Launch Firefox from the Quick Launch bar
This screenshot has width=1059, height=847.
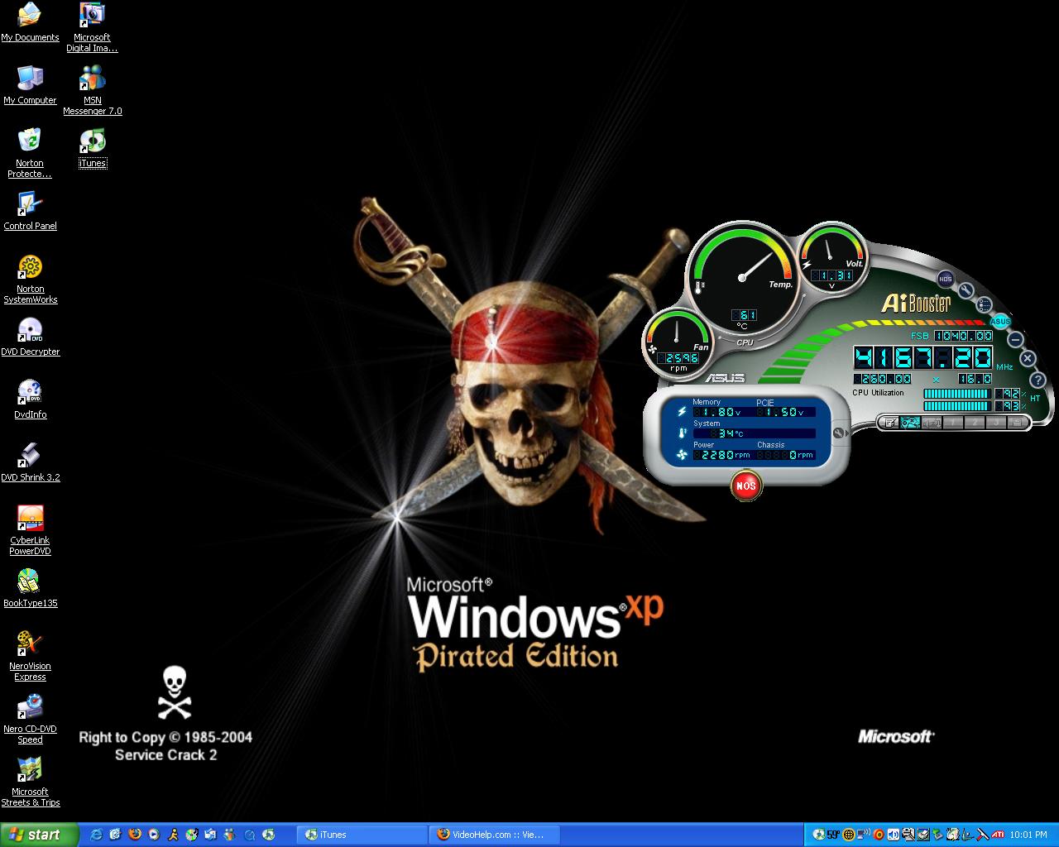[135, 835]
